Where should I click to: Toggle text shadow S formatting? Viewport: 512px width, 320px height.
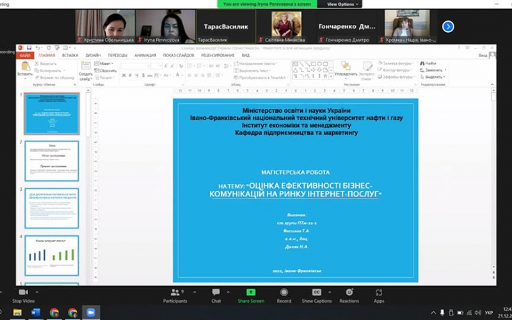(x=143, y=75)
